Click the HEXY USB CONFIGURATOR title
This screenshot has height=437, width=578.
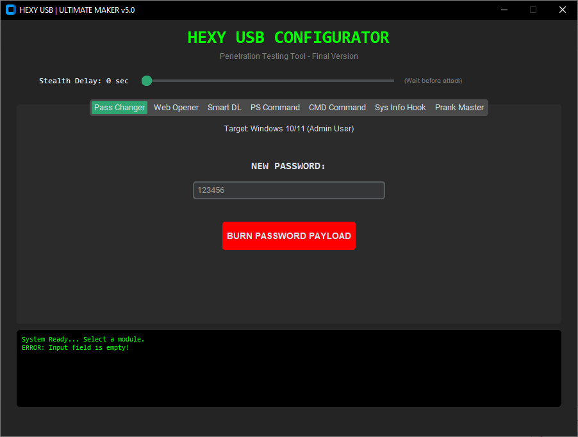click(x=288, y=37)
